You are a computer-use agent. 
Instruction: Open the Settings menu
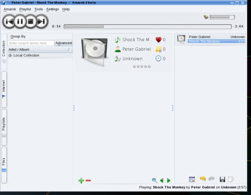[52, 9]
